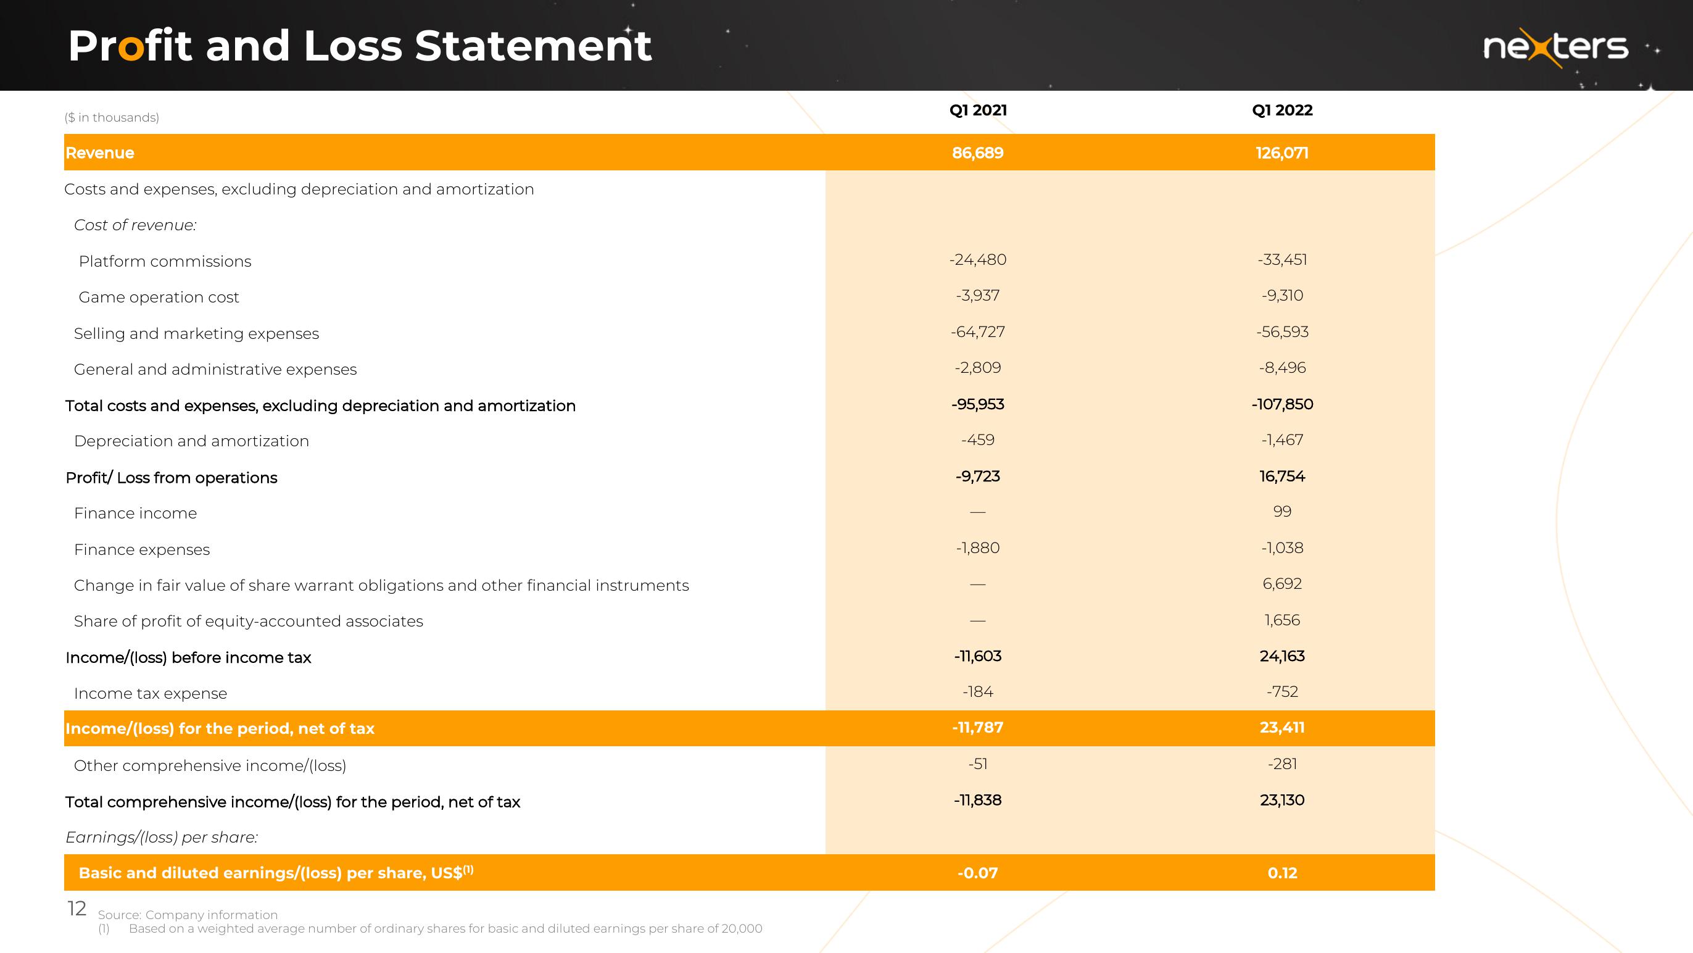Select the value -9,723
The image size is (1693, 953).
[978, 476]
